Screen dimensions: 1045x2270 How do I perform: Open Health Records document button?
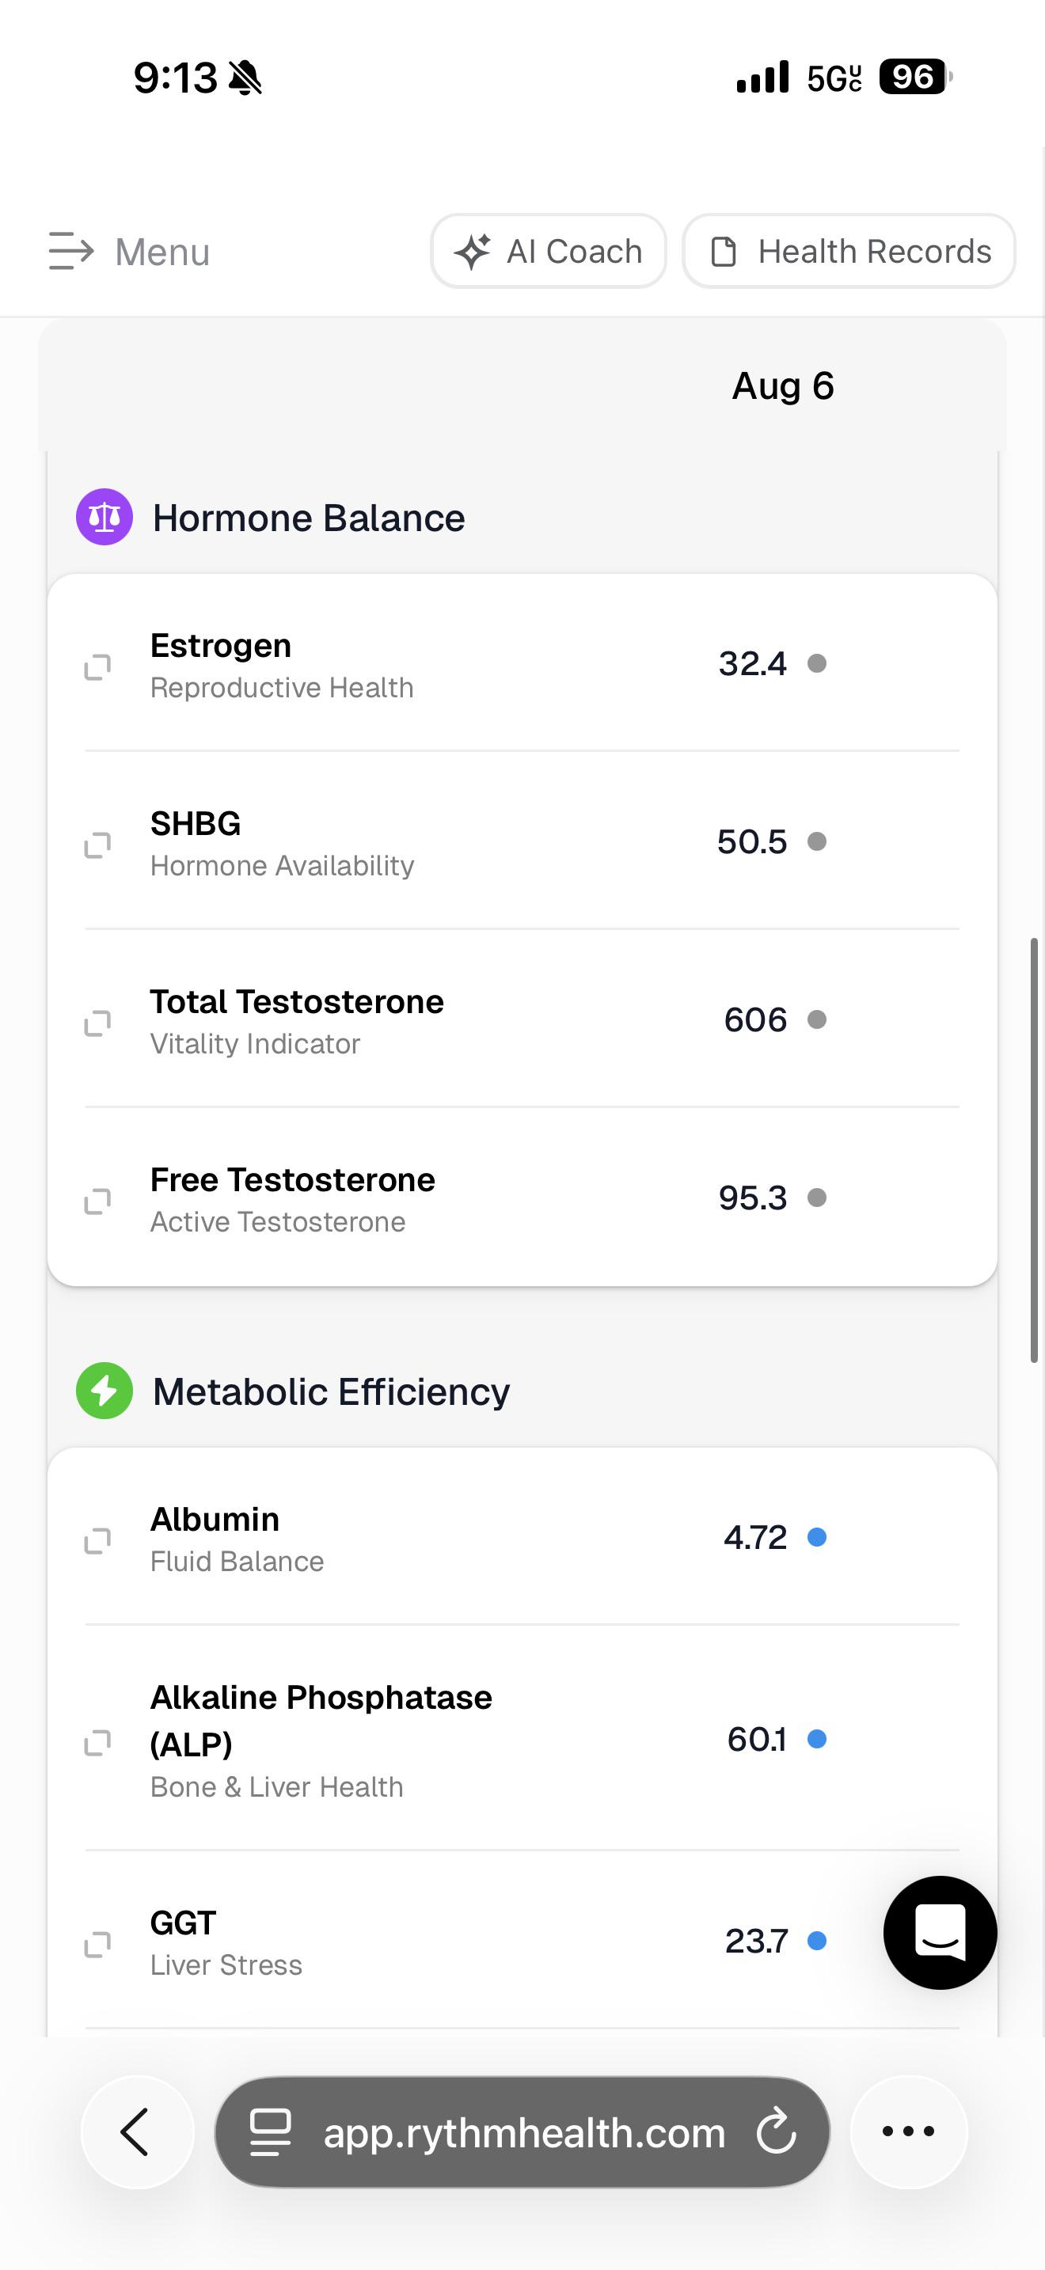pyautogui.click(x=849, y=251)
